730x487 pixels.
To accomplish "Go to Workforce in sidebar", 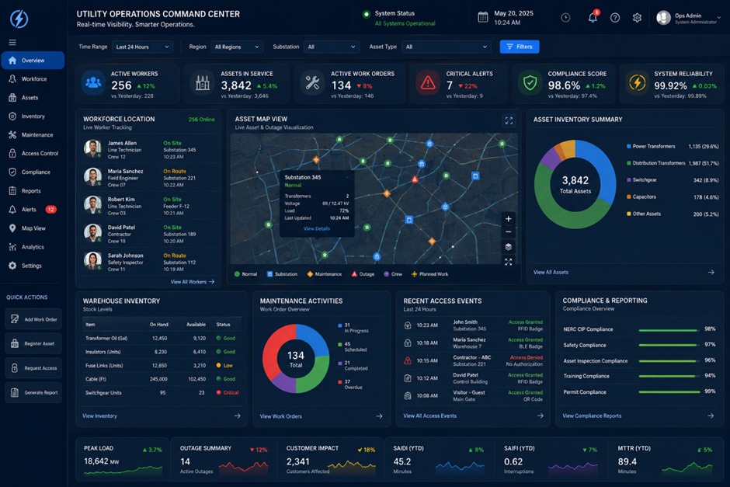I will (x=33, y=79).
